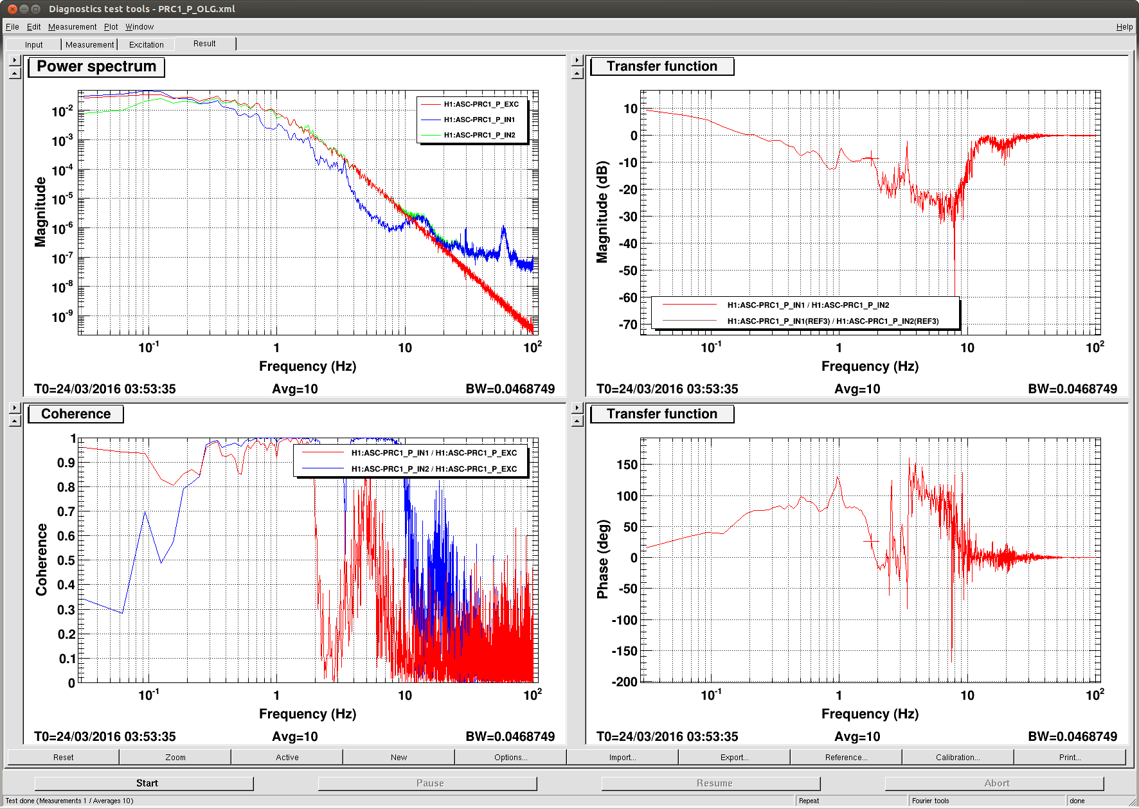Screen dimensions: 1139x809
Task: Open the File menu
Action: 12,26
